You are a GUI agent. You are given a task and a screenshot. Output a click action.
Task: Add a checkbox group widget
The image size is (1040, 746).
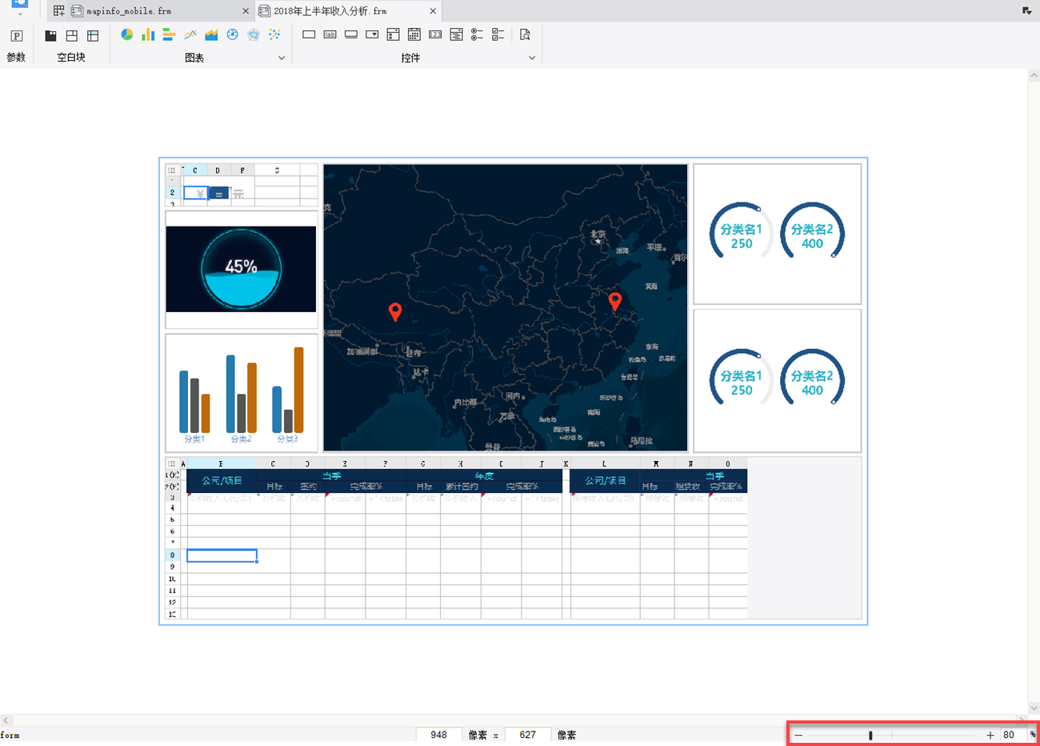click(x=498, y=34)
